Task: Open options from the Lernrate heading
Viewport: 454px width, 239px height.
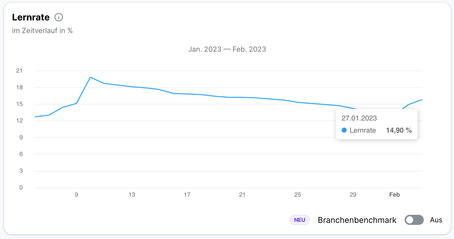Action: pyautogui.click(x=31, y=17)
